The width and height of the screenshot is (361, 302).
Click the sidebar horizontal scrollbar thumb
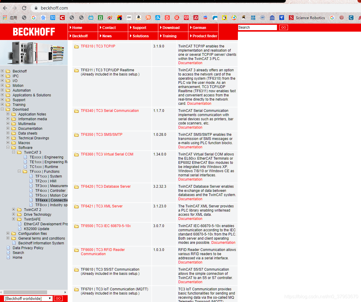point(25,292)
